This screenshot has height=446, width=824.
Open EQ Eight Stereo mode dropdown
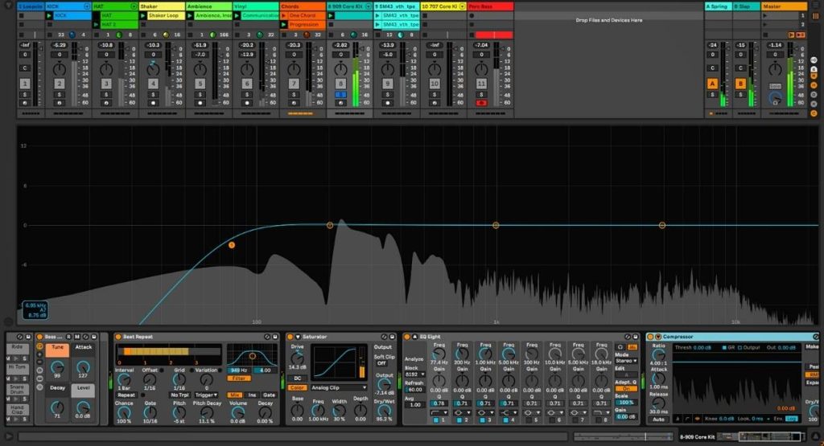[626, 361]
